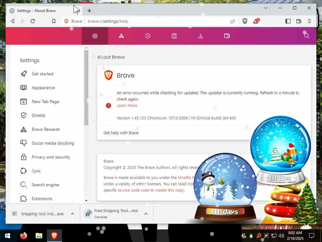Click the volume speaker tray icon
Image resolution: width=322 pixels, height=242 pixels.
281,236
